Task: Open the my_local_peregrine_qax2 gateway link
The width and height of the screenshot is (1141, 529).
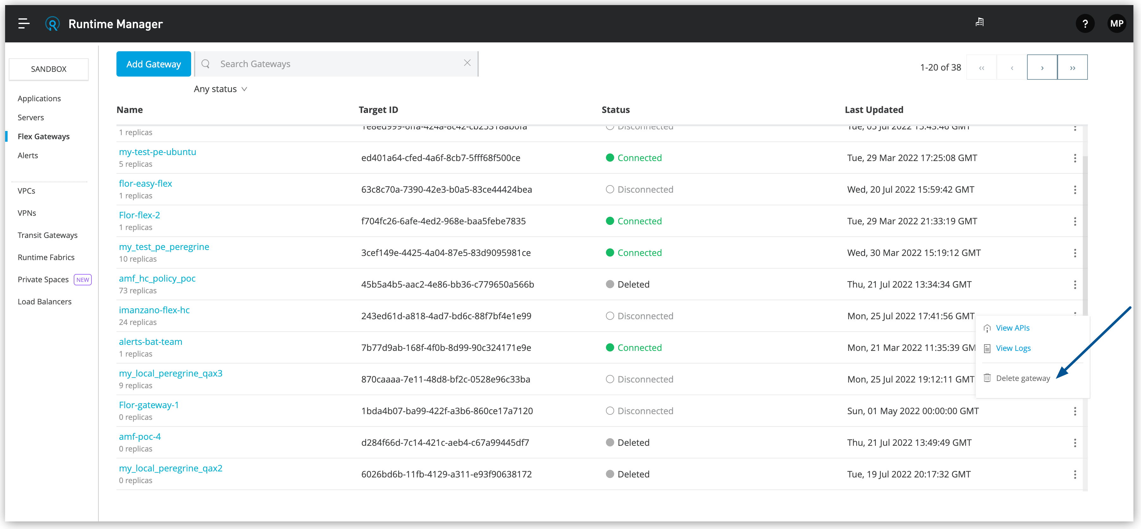Action: click(x=171, y=468)
